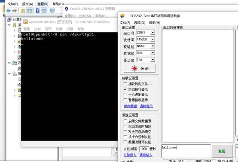The height and width of the screenshot is (162, 238).
Task: Uncheck 自动换行显示 checkbox
Action: click(125, 89)
